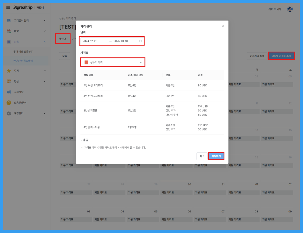Viewport: 303px width, 233px height.
Task: Open the profile avatar at top right
Action: pos(290,9)
